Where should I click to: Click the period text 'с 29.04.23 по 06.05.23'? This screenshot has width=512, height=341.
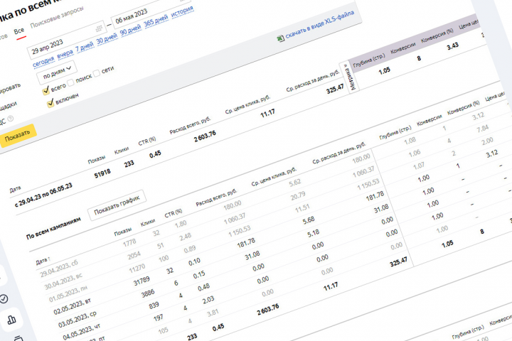(x=43, y=195)
